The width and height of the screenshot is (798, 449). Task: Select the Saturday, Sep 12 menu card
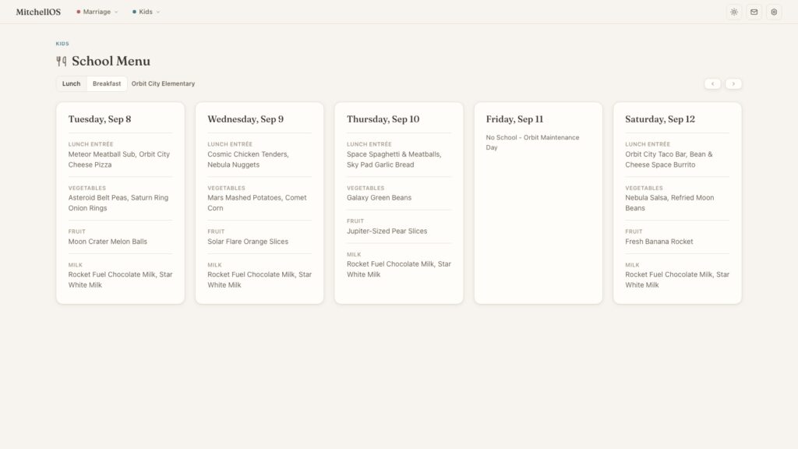pyautogui.click(x=677, y=203)
